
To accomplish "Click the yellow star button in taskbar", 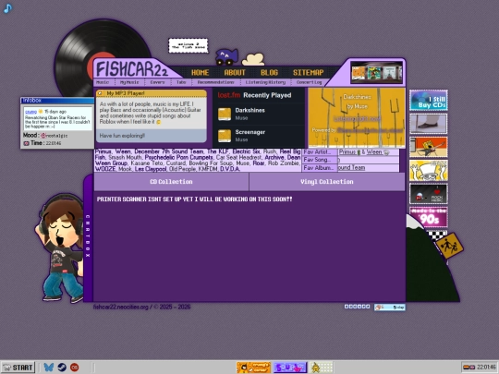I will 322,368.
